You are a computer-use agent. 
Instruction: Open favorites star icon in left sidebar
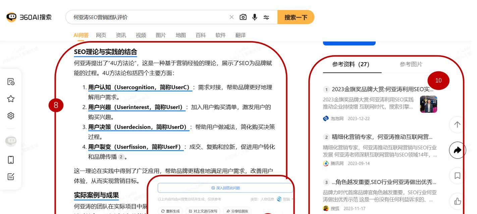pyautogui.click(x=11, y=99)
